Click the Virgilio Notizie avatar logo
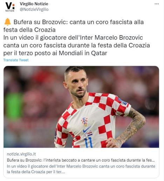 [10, 7]
